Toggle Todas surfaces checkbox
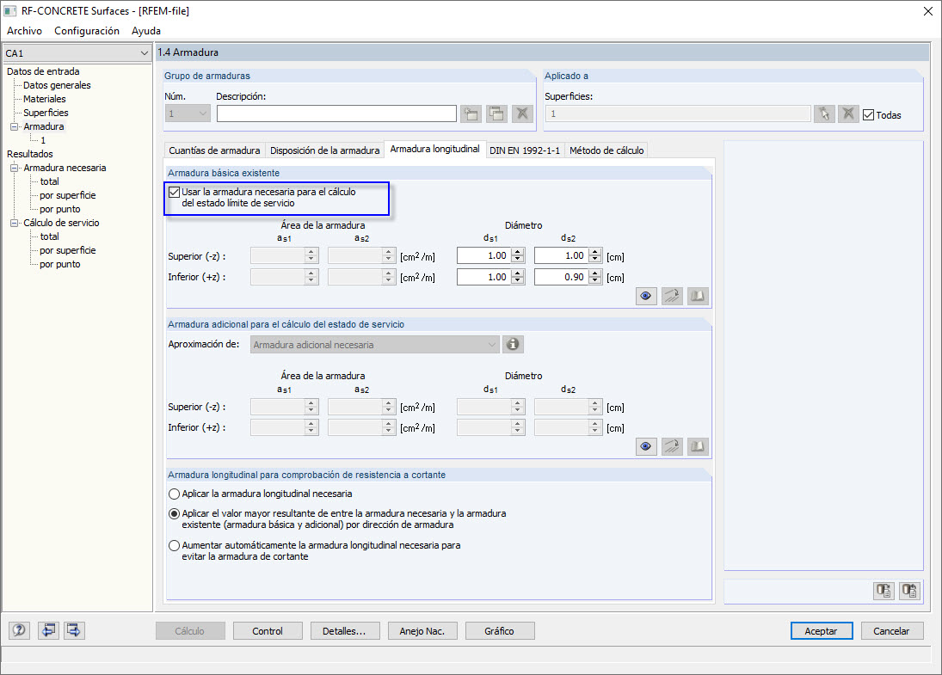Screen dimensions: 942x675 868,114
